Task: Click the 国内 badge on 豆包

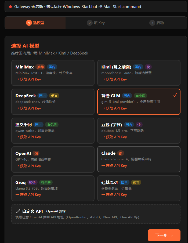Action: pyautogui.click(x=129, y=125)
